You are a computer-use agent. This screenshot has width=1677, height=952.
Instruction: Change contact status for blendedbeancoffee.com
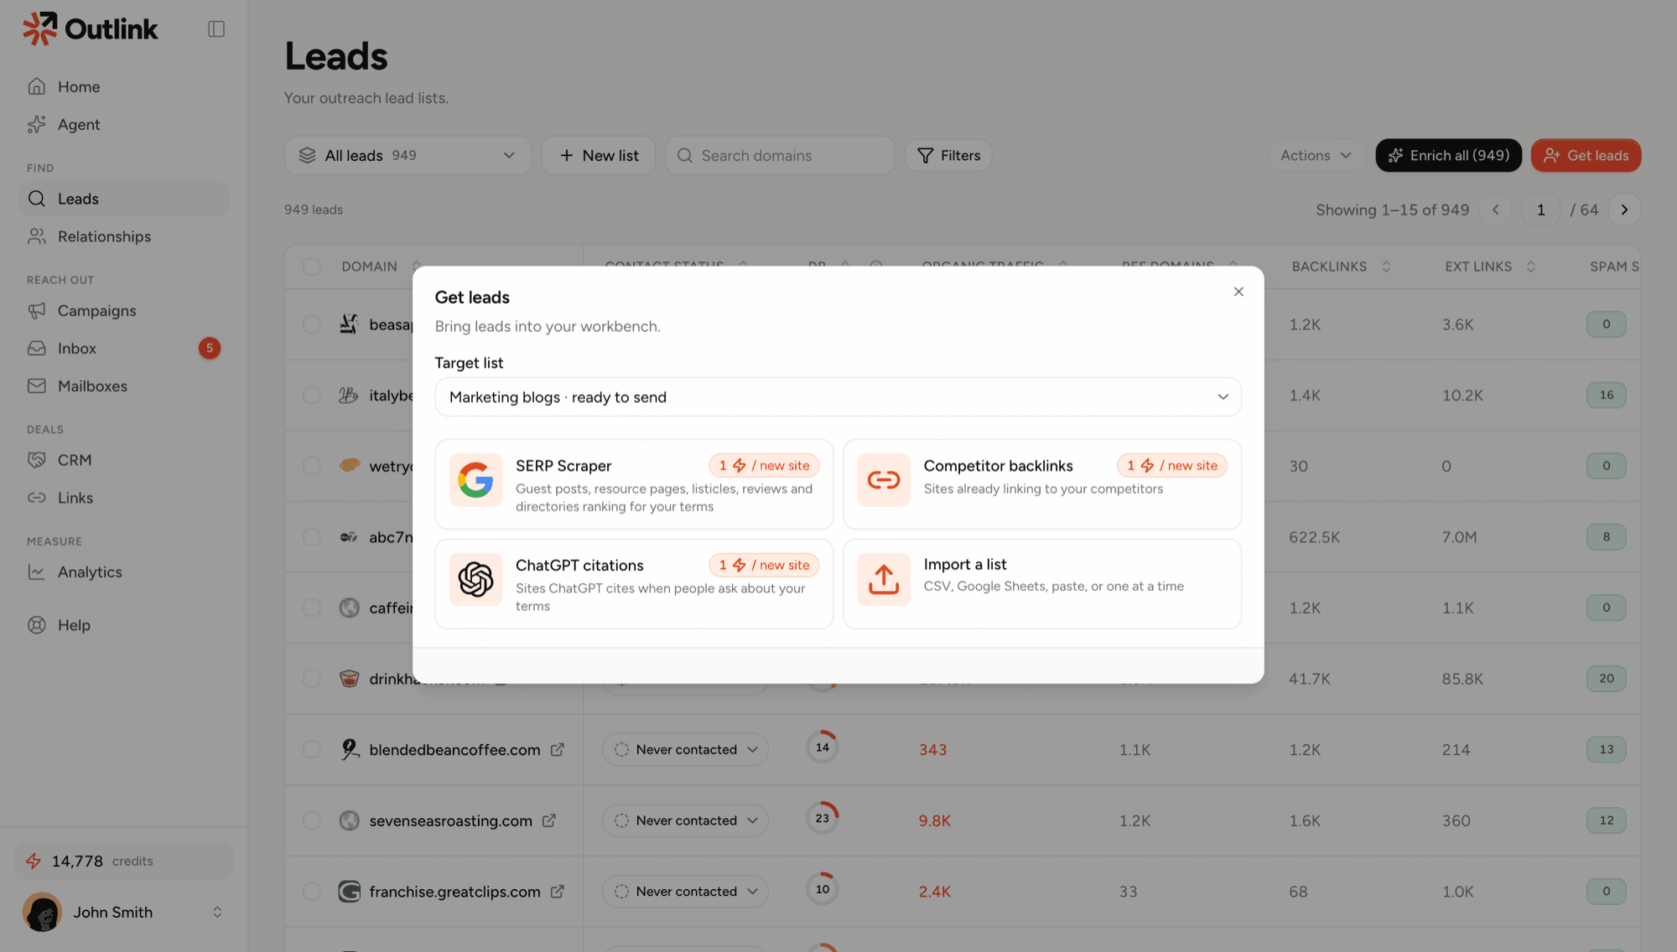[x=685, y=749]
